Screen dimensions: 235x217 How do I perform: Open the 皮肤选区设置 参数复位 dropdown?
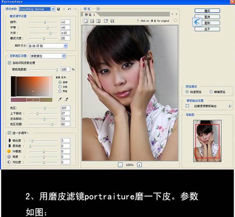click(64, 56)
